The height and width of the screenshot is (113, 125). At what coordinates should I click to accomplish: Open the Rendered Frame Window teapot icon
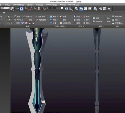[x=105, y=9]
